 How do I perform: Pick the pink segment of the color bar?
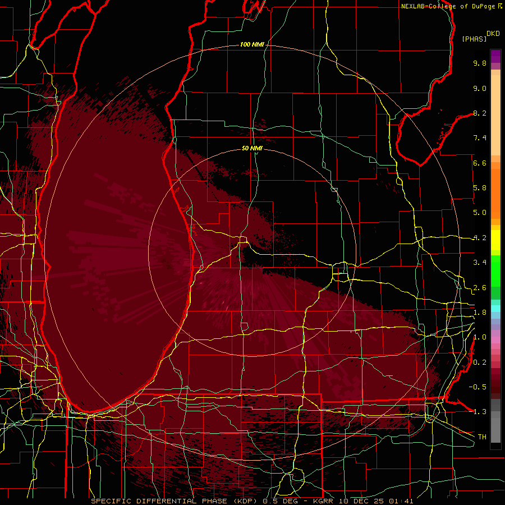coord(495,340)
